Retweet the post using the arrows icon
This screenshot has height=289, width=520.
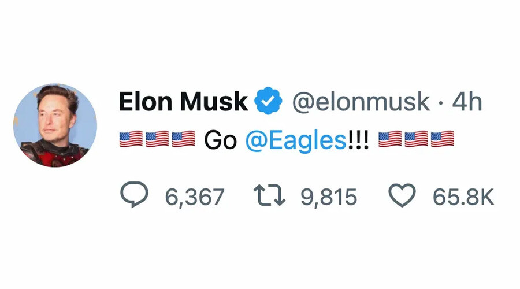pyautogui.click(x=270, y=196)
